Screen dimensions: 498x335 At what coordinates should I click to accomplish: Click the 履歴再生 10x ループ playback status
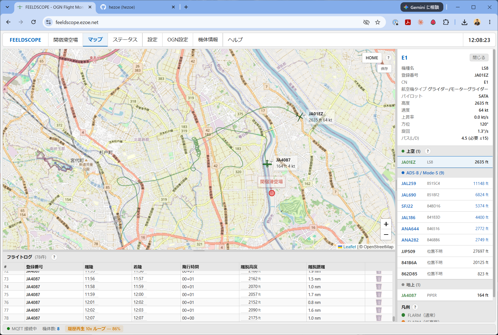pos(94,329)
